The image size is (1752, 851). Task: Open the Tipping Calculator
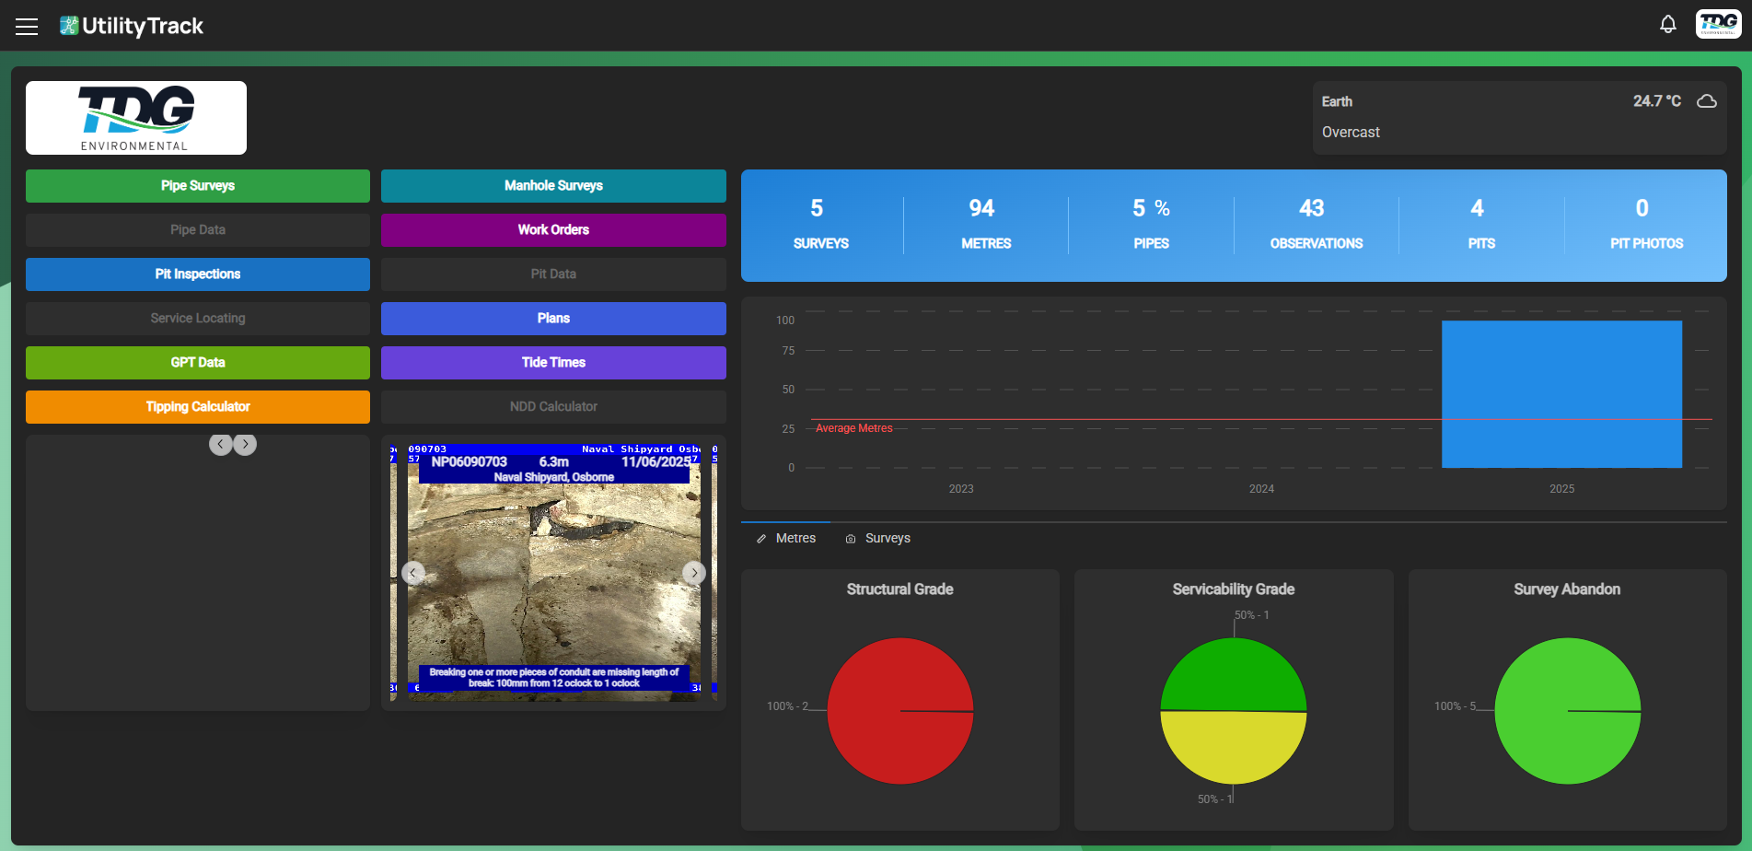click(197, 406)
